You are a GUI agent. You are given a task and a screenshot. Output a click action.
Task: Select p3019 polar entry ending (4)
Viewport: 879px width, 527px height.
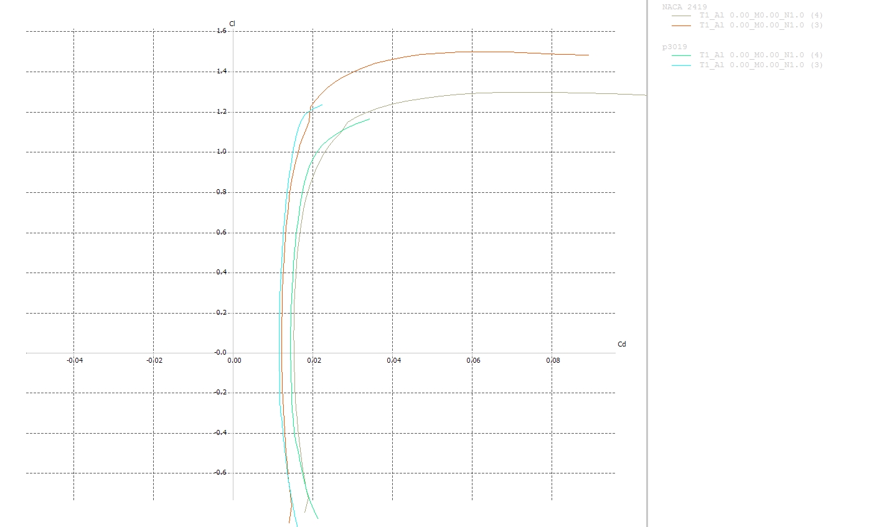(761, 55)
